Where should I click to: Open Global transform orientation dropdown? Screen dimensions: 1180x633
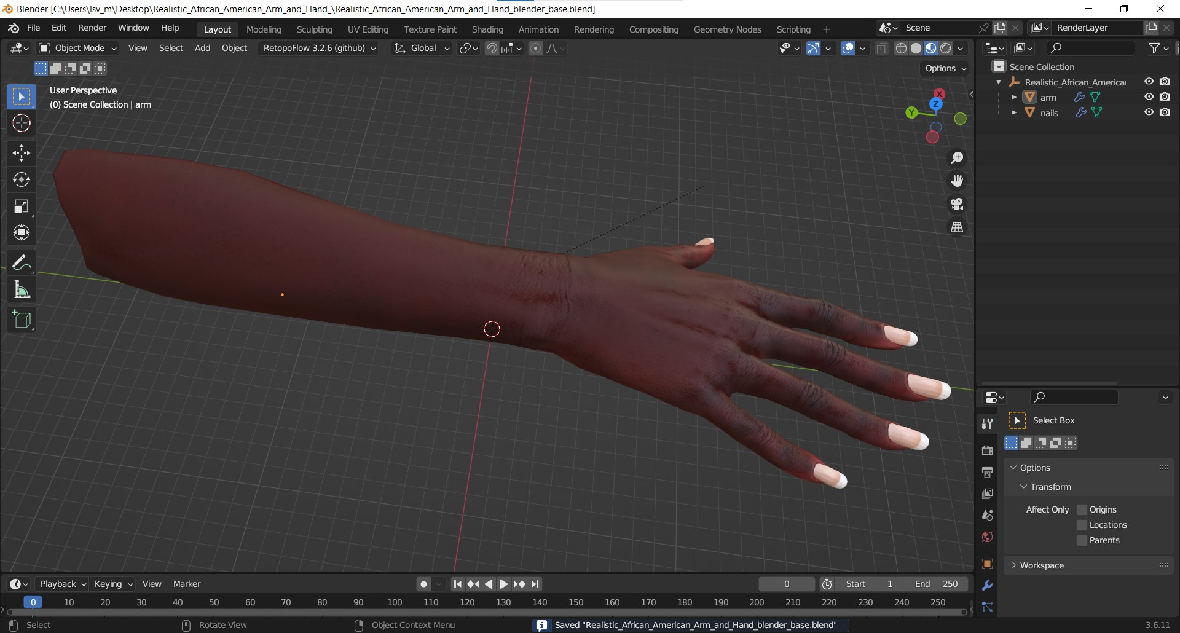(422, 48)
